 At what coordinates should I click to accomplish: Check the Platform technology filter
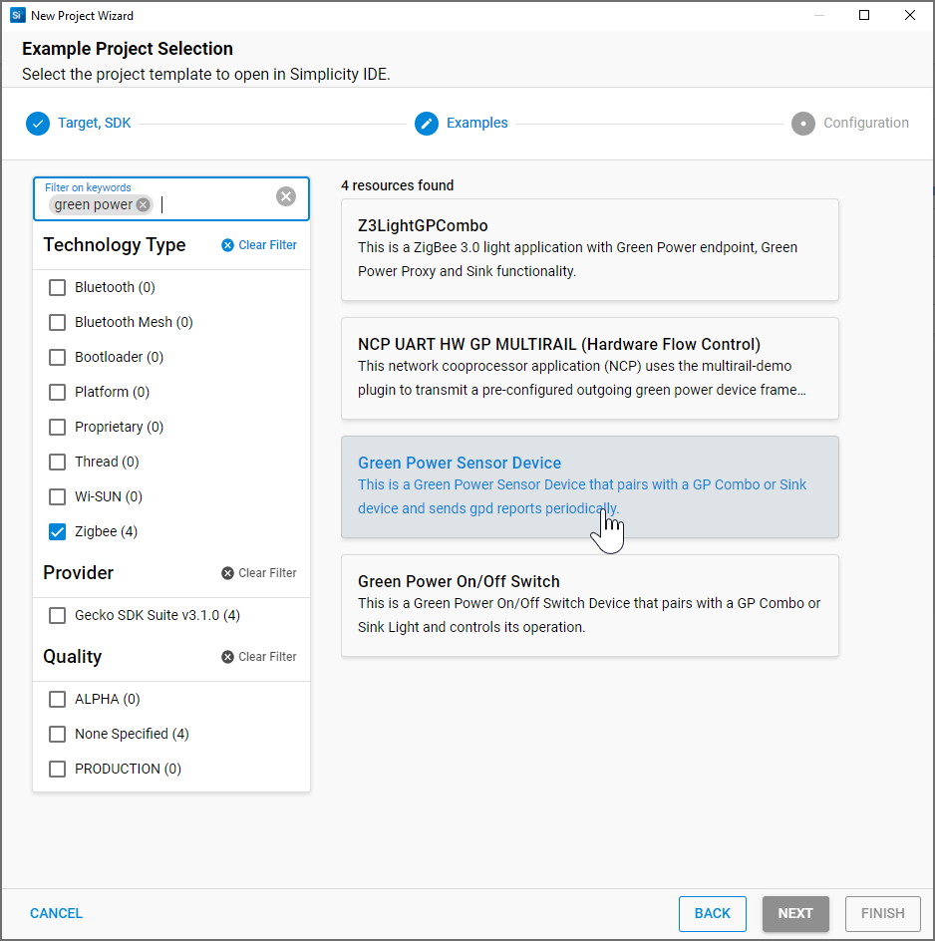coord(57,392)
